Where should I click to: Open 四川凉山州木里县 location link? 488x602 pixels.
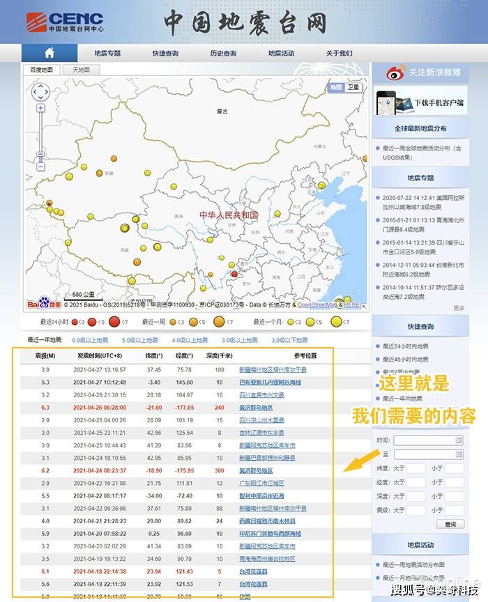tap(261, 420)
